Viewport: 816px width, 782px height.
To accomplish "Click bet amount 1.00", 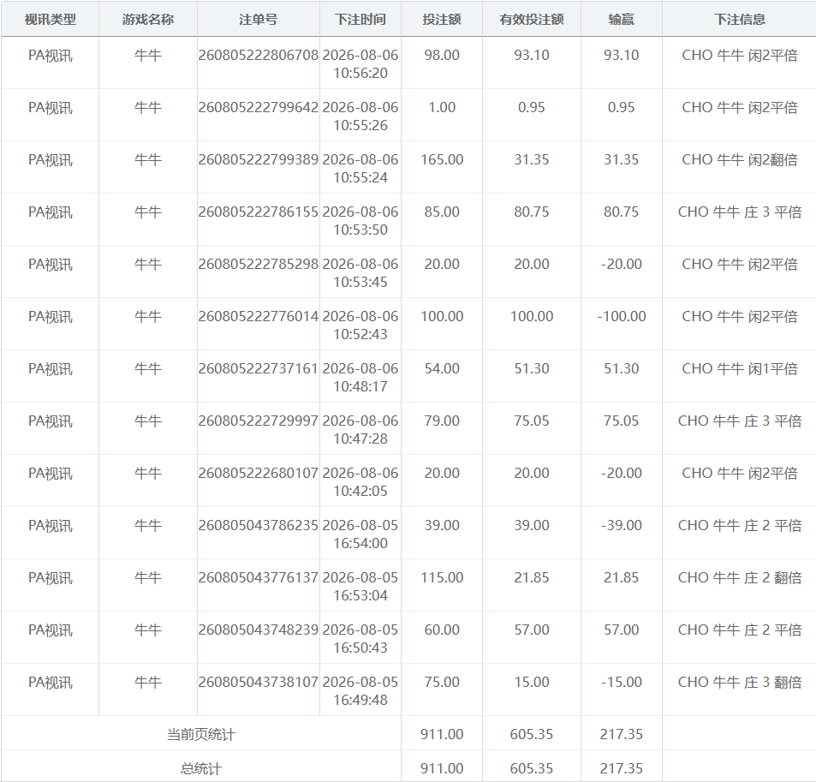I will pyautogui.click(x=442, y=107).
